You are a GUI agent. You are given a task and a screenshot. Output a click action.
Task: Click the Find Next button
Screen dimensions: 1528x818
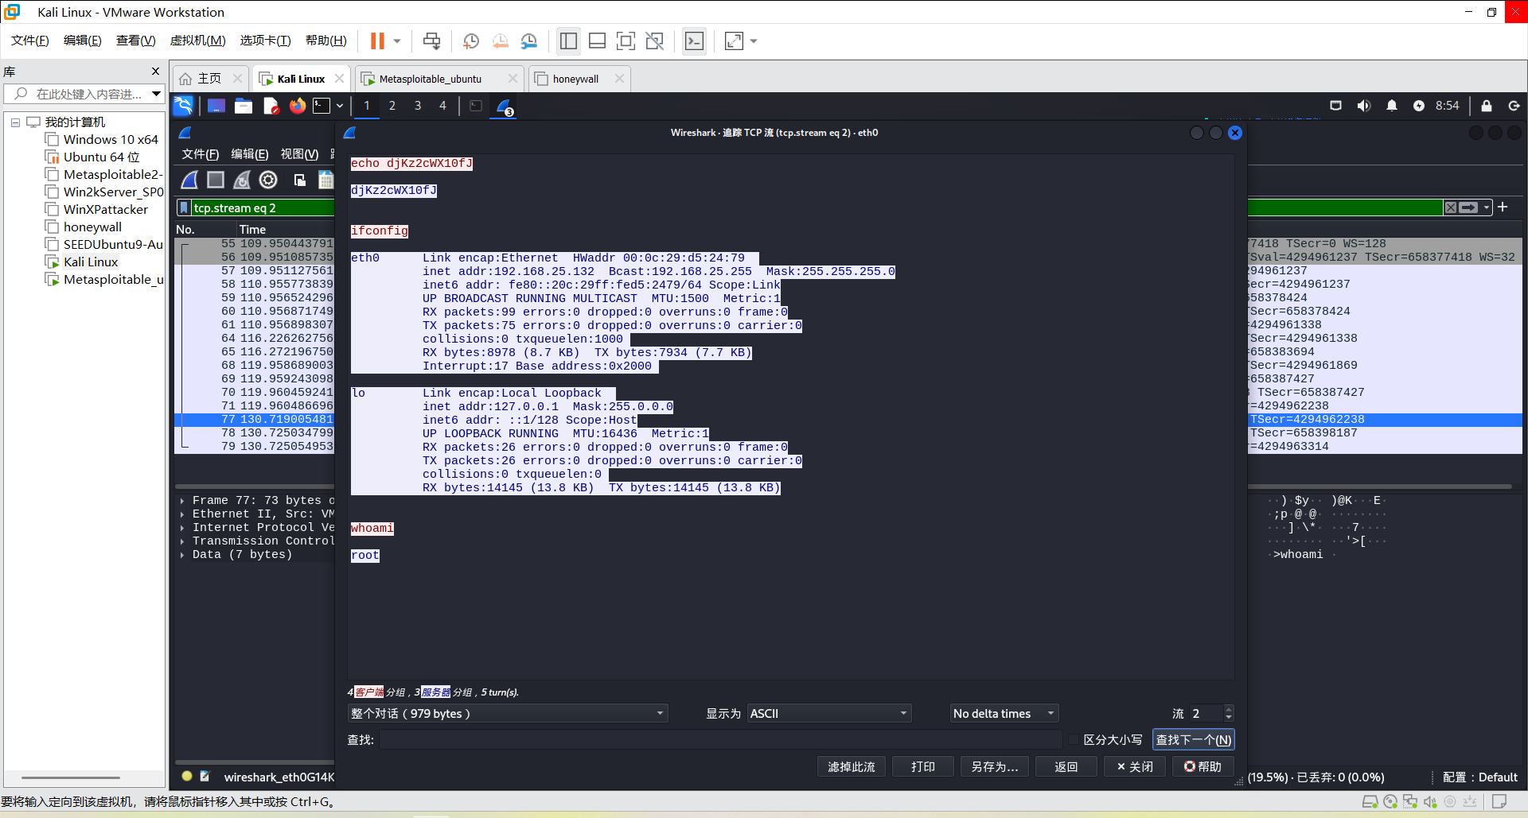pyautogui.click(x=1194, y=739)
